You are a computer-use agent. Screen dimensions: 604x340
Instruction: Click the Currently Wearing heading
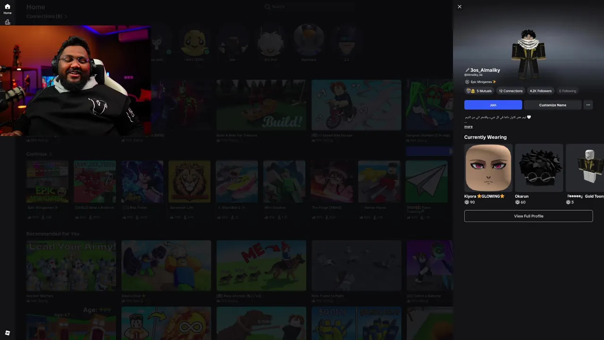485,137
